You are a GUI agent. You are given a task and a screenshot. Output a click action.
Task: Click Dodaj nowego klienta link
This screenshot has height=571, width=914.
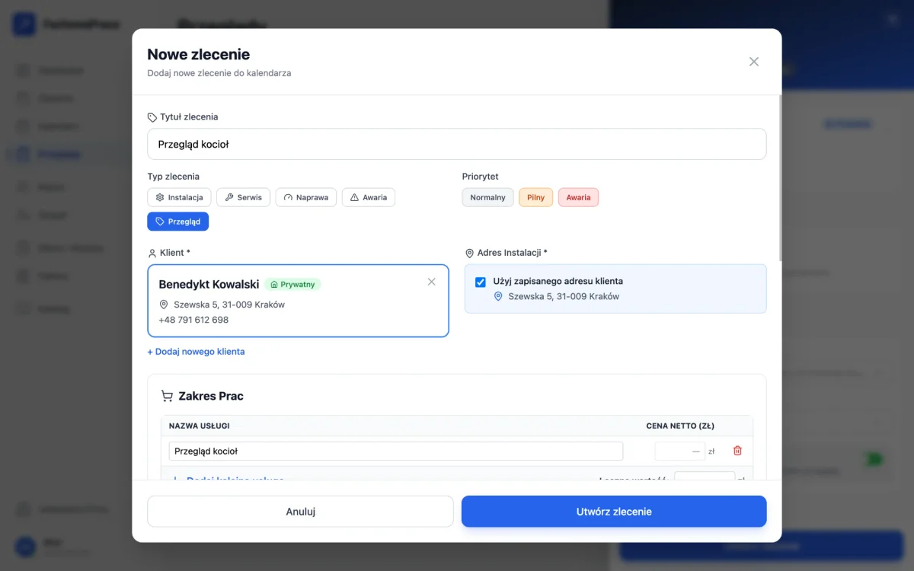coord(196,352)
